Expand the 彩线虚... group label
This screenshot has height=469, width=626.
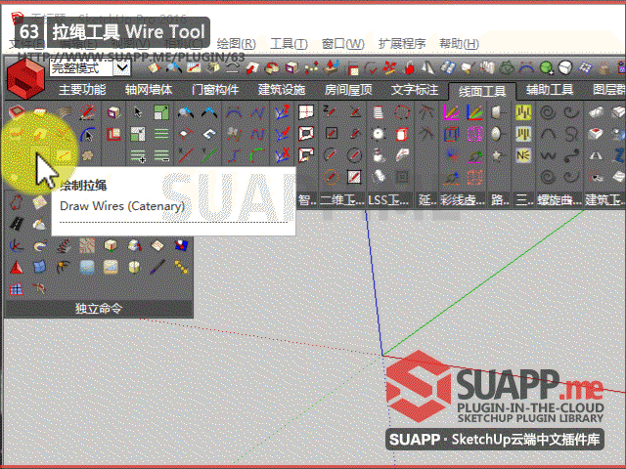pos(462,199)
